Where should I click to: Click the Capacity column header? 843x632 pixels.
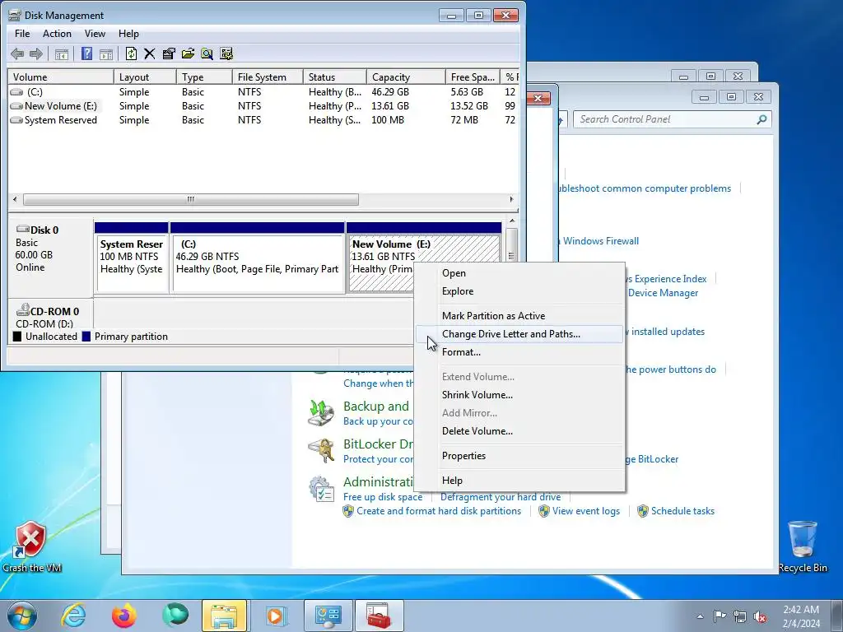(406, 77)
